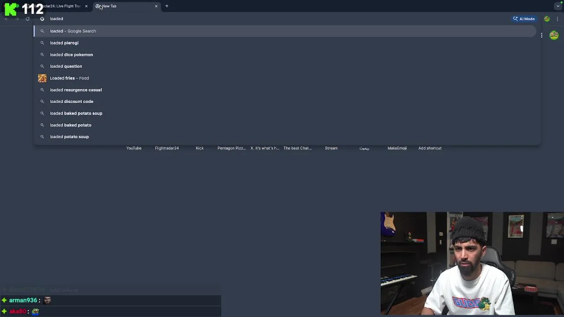Image resolution: width=564 pixels, height=317 pixels.
Task: Open the Chrome three-dot menu
Action: click(x=557, y=18)
